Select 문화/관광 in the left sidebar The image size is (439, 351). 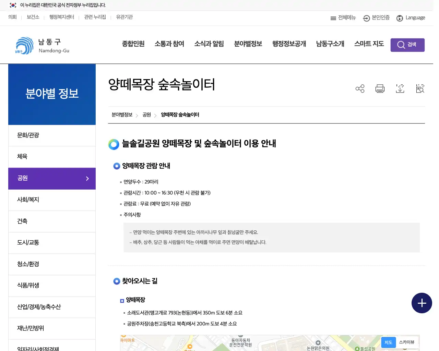click(x=28, y=135)
